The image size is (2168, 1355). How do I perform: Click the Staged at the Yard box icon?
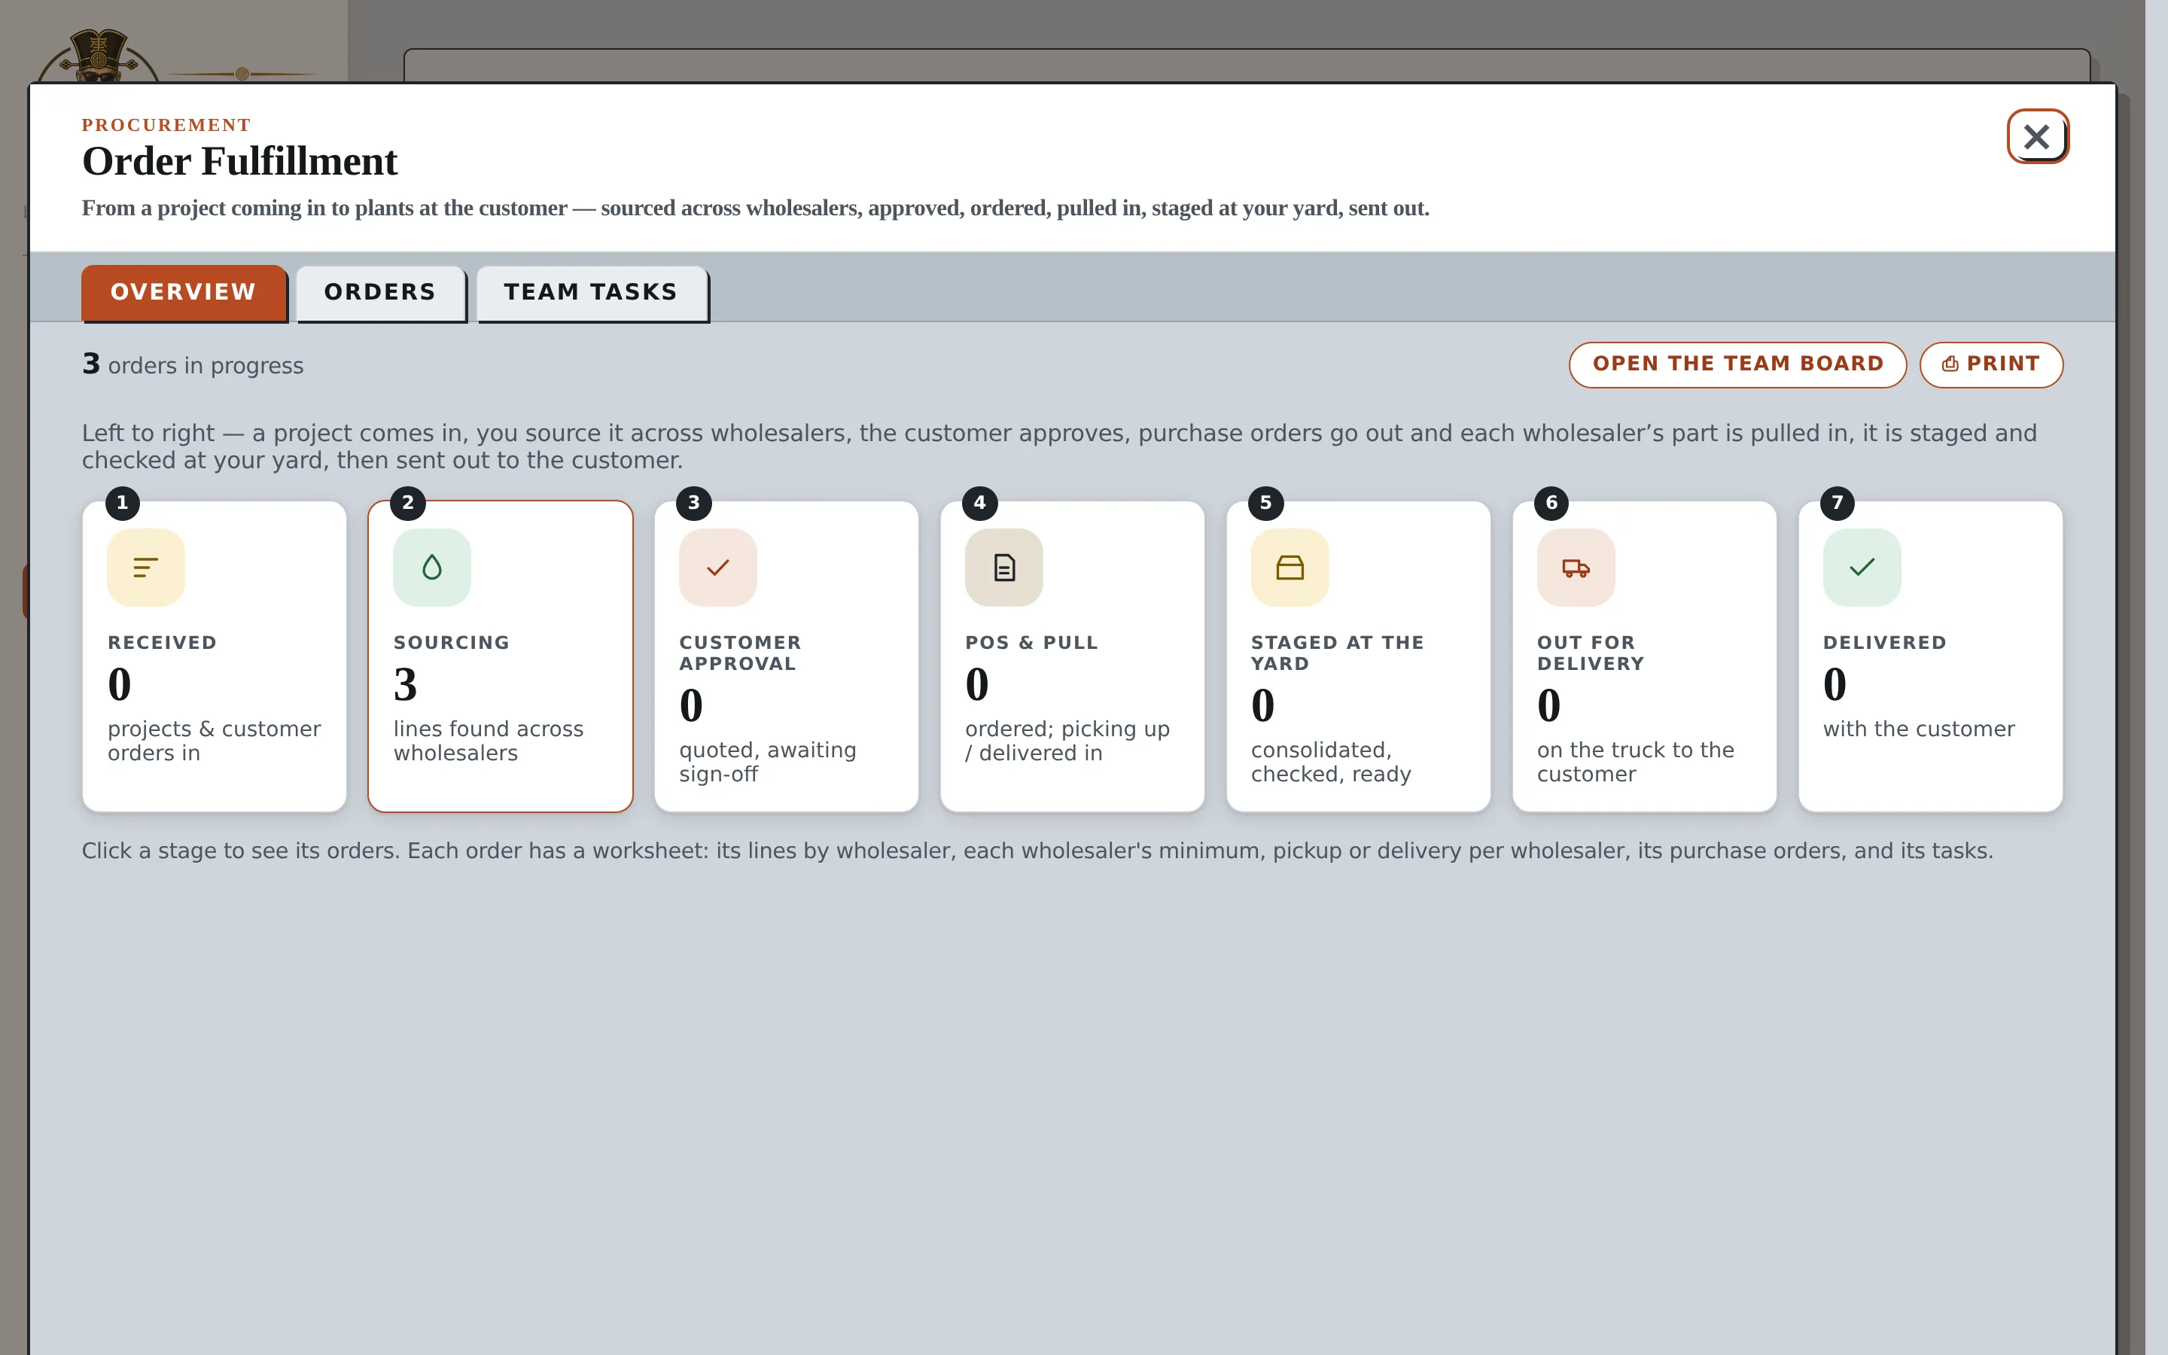click(1290, 568)
